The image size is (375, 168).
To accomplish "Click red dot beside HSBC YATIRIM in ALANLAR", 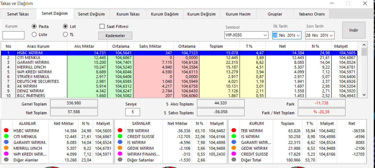I will 6,131.
